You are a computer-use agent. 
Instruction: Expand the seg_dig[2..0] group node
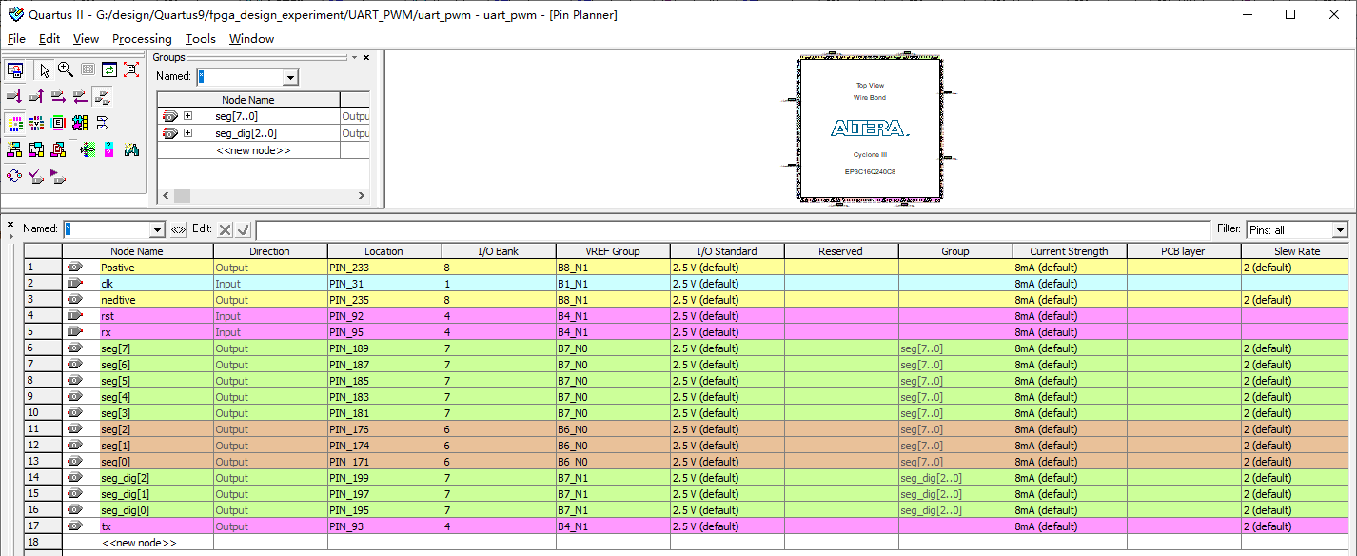tap(187, 133)
